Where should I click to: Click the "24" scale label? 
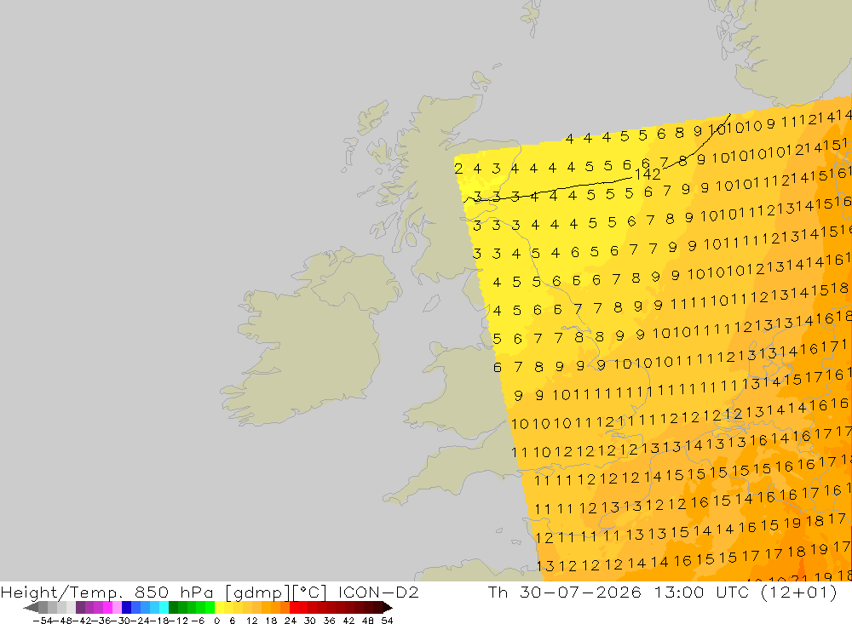[x=291, y=621]
